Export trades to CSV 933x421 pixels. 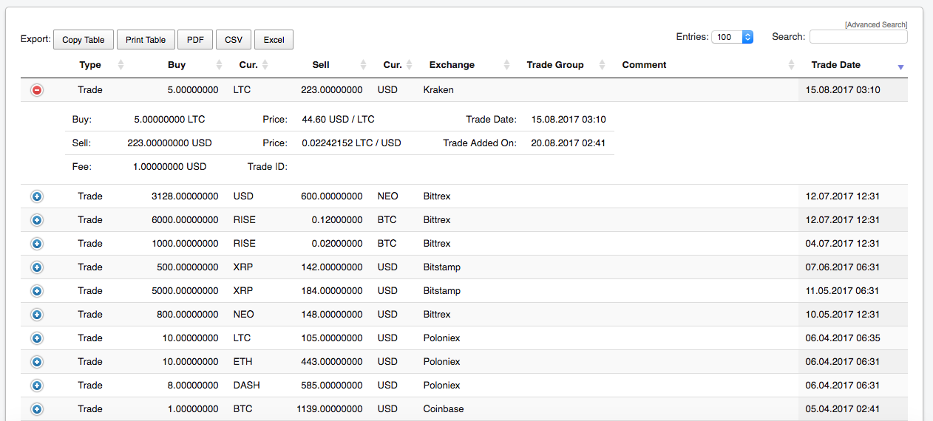[234, 40]
